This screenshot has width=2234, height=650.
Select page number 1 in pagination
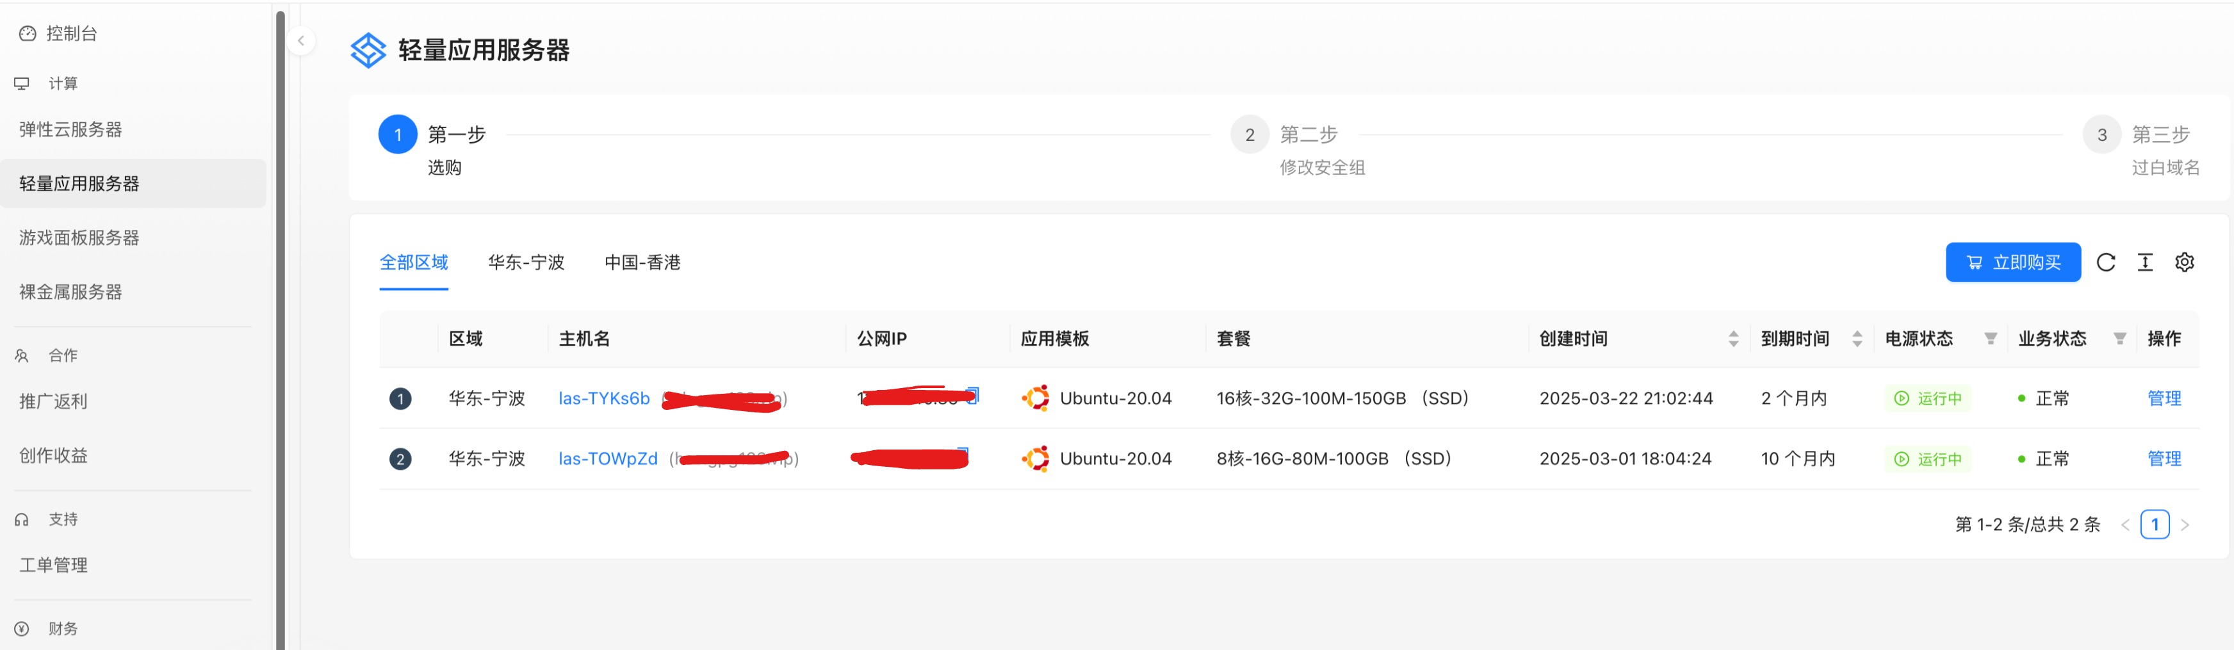coord(2154,524)
